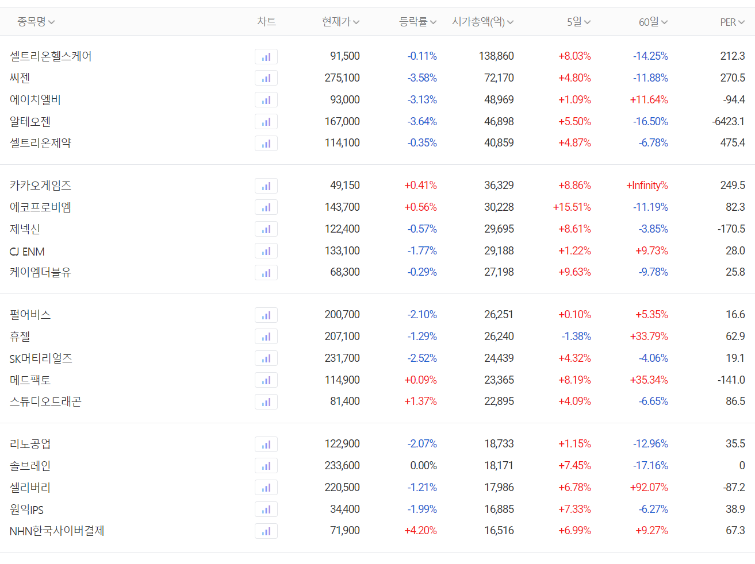
Task: Select PER value 28.0 for CJ ENM
Action: [735, 251]
